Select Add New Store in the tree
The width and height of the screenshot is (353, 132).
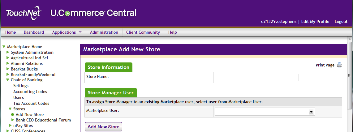[x=30, y=114]
